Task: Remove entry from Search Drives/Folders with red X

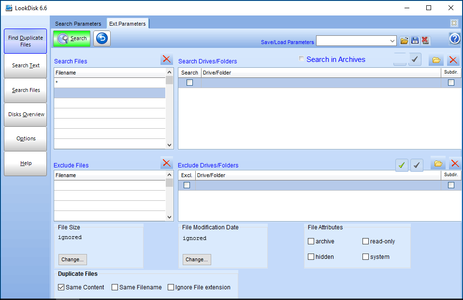Action: (453, 60)
